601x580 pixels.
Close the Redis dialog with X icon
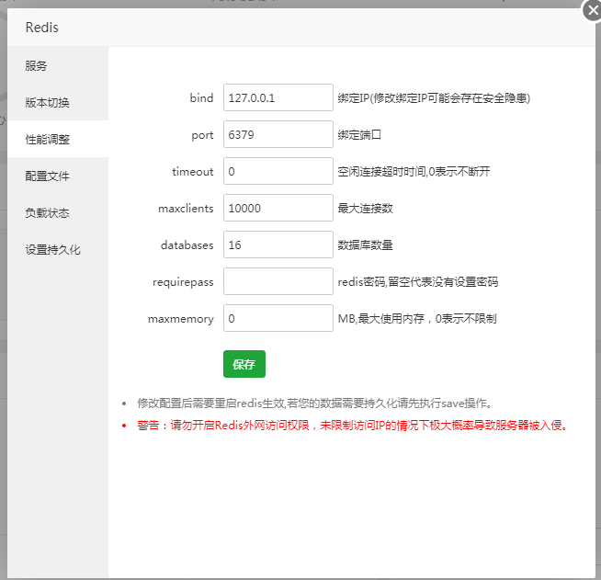click(x=591, y=10)
